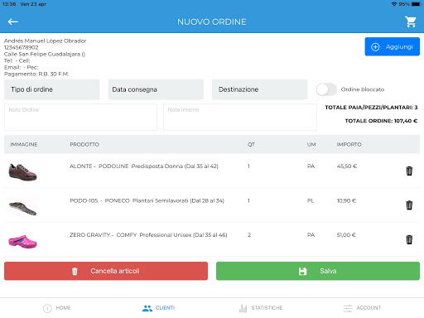Click quantity 2 in ZERO GRAVITY row

[249, 235]
